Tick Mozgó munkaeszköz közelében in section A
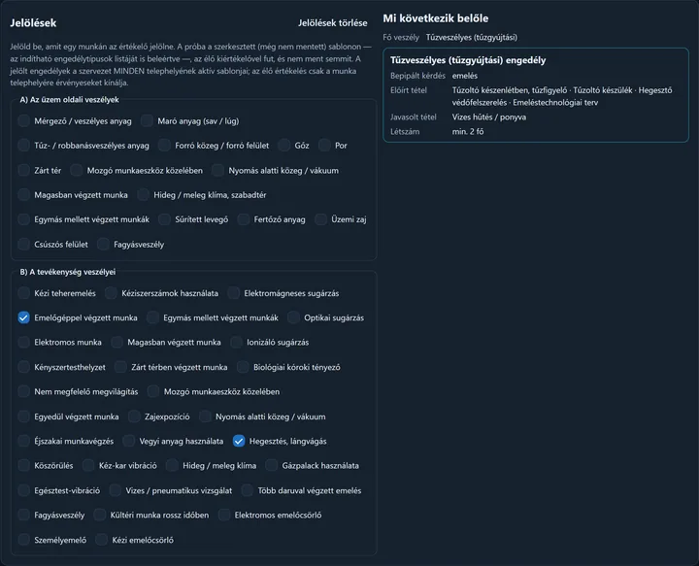Viewport: 699px width, 566px height. [77, 170]
